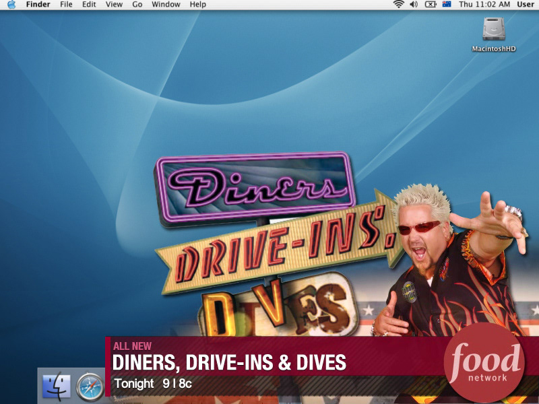Screen dimensions: 539x404
Task: Open the Edit menu
Action: pos(89,5)
